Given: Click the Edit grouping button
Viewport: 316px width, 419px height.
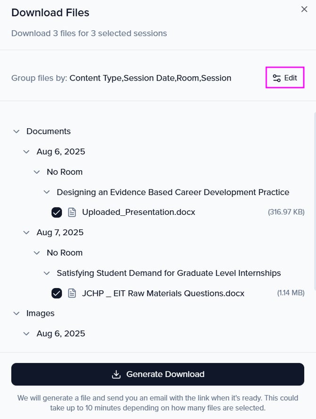Looking at the screenshot, I should point(285,78).
